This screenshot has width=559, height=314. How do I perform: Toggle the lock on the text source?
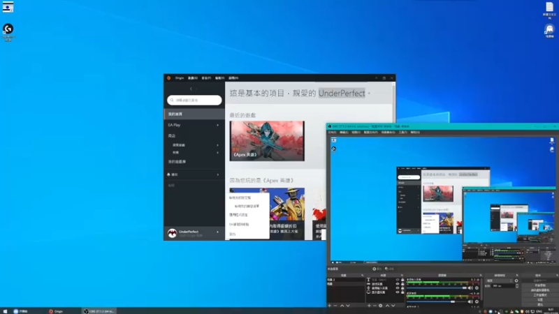pos(402,280)
